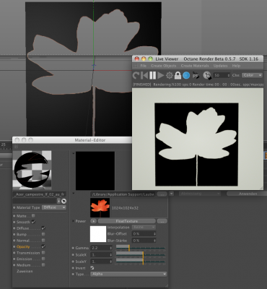Toggle the Invert checkbox
267x289 pixels.
pos(92,268)
